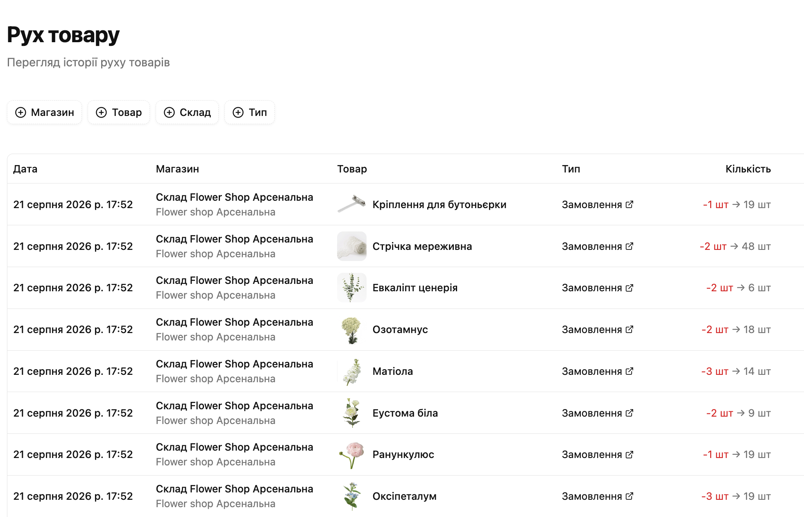Screen dimensions: 804x517
Task: Open order link icon for Озотамнус
Action: pos(630,329)
